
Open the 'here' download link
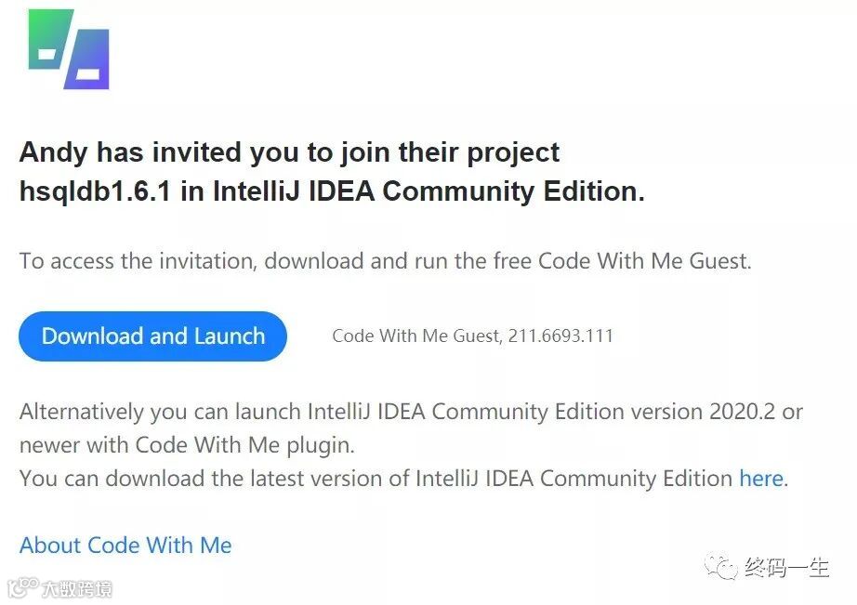click(760, 479)
